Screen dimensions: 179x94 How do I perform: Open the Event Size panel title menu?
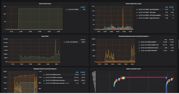pos(45,36)
